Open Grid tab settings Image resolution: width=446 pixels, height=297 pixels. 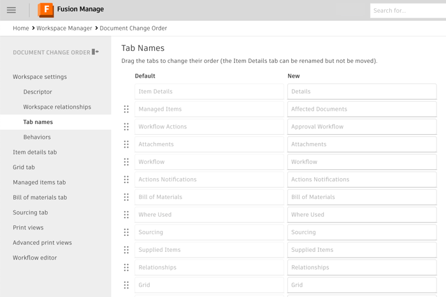coord(24,167)
